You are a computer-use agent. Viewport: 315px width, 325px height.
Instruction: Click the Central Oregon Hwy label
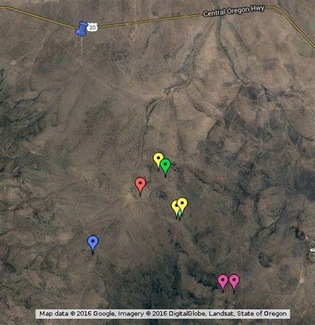(234, 11)
